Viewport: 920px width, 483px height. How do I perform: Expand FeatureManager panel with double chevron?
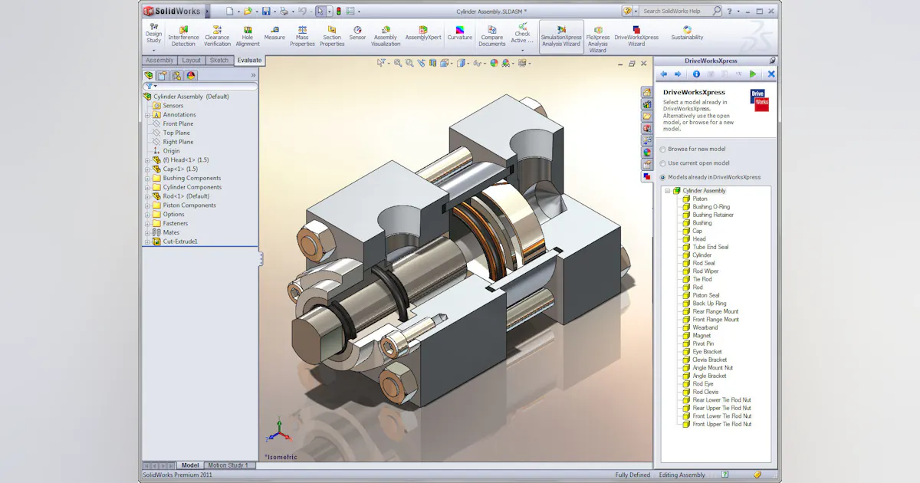(253, 75)
